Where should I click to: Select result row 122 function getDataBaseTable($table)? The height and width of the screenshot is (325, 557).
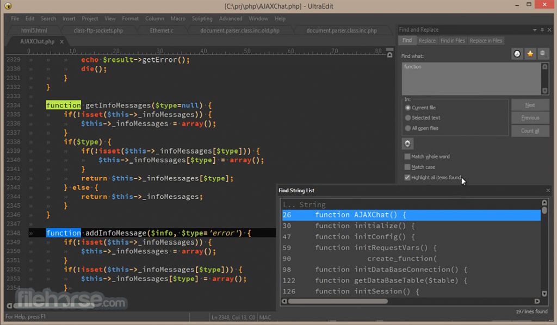[x=411, y=280]
